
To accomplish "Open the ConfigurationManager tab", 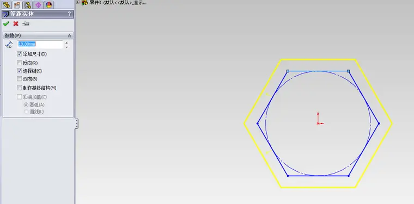I will pyautogui.click(x=27, y=4).
